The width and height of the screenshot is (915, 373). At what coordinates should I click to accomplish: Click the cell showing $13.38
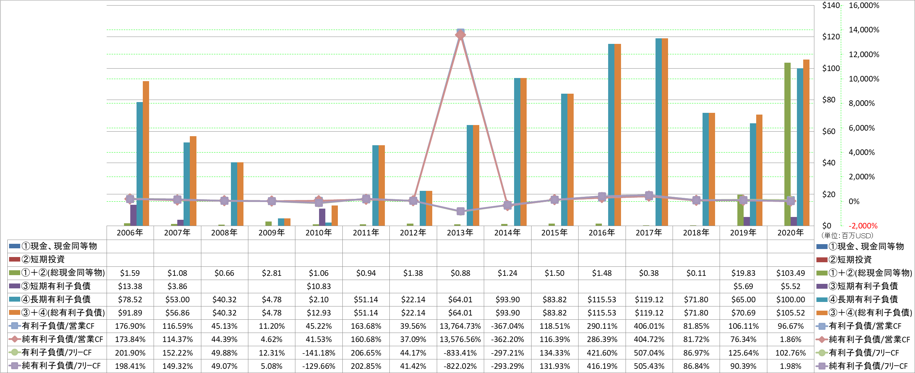tap(130, 286)
